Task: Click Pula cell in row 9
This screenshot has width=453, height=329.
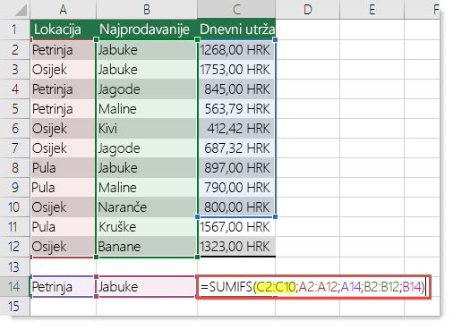Action: coord(63,188)
